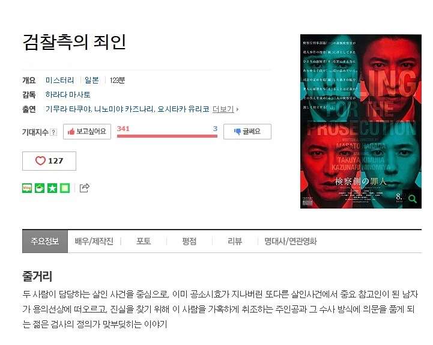The width and height of the screenshot is (433, 345).
Task: Open genre link 미스터리
Action: click(59, 81)
